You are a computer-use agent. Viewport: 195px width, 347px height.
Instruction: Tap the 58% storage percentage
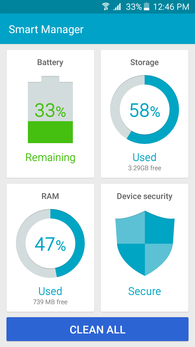(145, 110)
